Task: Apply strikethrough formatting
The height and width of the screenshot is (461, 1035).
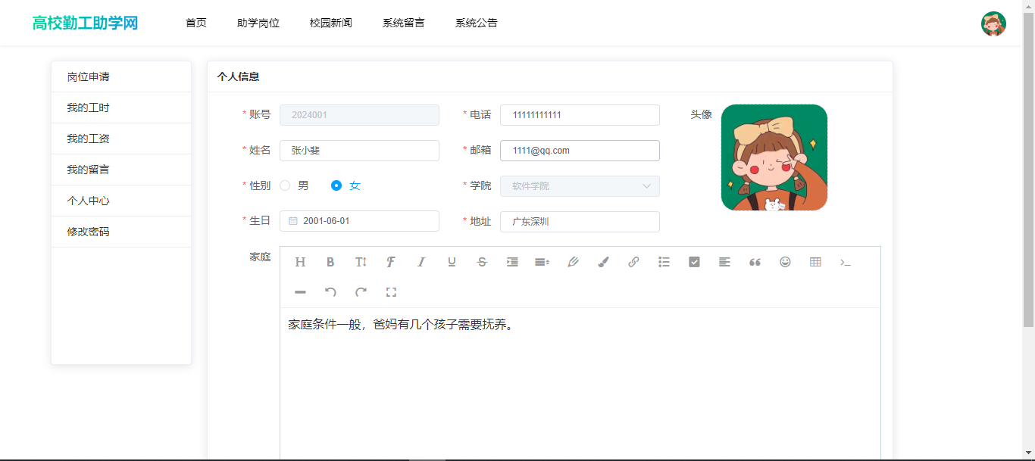Action: (482, 262)
